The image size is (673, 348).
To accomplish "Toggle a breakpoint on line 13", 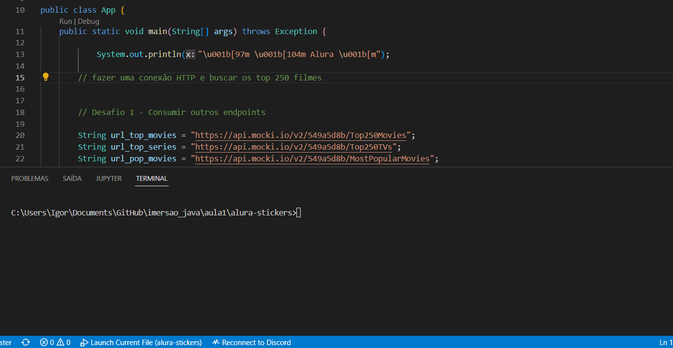I will click(10, 54).
